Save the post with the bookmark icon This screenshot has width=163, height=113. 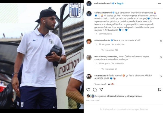160,90
